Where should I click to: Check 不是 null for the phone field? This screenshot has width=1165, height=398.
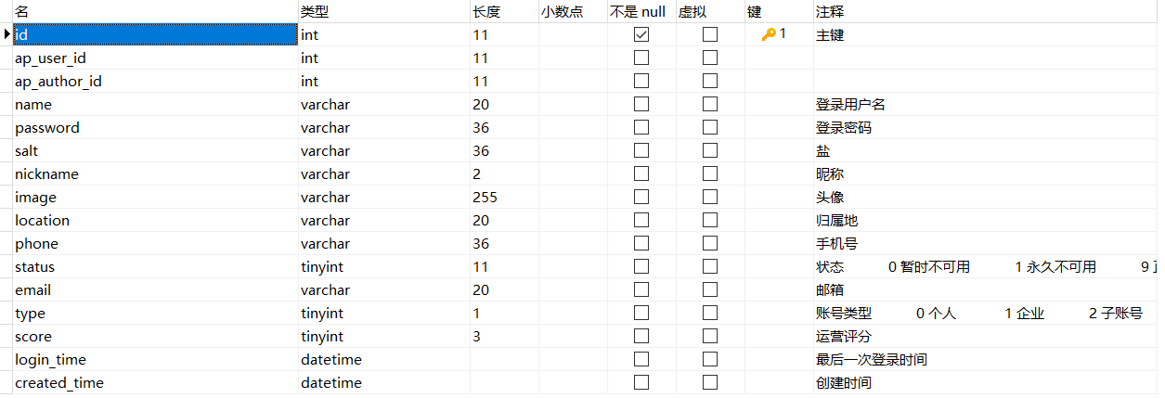point(641,243)
